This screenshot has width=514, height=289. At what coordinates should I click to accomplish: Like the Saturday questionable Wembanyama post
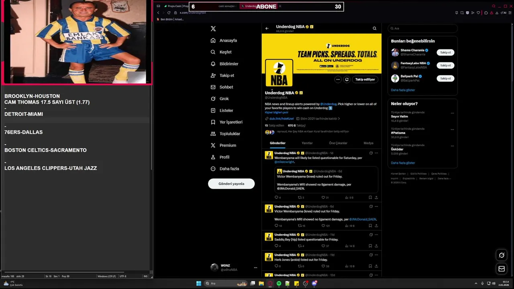click(x=323, y=197)
